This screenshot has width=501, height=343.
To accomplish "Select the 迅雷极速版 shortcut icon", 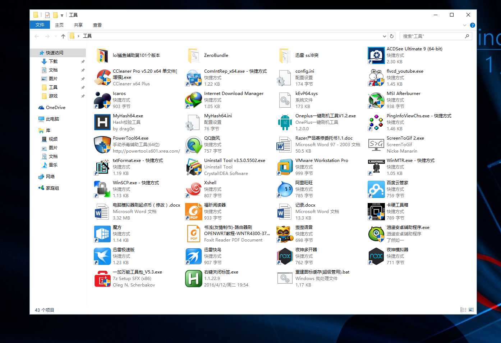I will (x=102, y=256).
